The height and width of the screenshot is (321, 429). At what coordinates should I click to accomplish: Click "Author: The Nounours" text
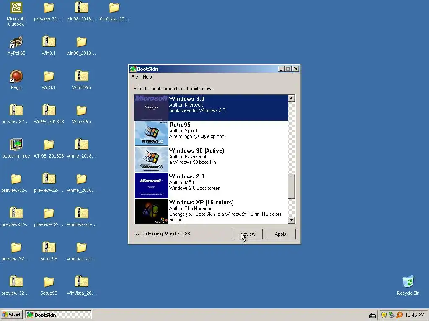(191, 209)
